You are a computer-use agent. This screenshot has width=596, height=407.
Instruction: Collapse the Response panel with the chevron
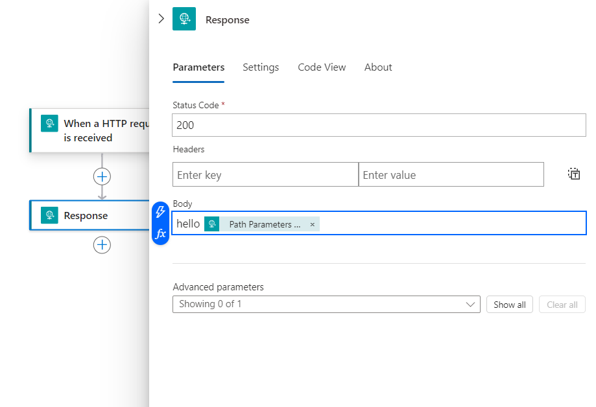tap(161, 19)
